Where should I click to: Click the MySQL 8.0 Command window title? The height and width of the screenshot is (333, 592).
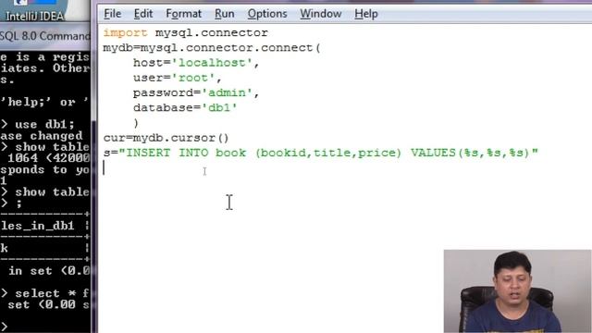pyautogui.click(x=45, y=36)
